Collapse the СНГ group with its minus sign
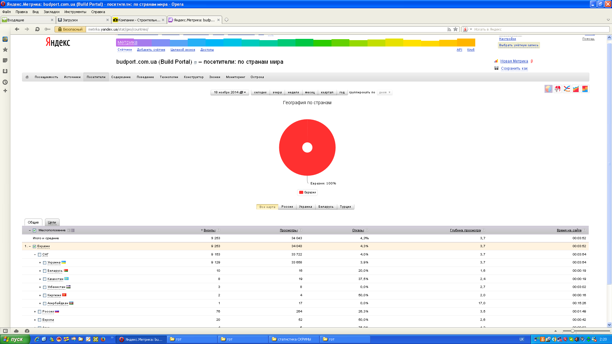Image resolution: width=612 pixels, height=344 pixels. point(35,255)
